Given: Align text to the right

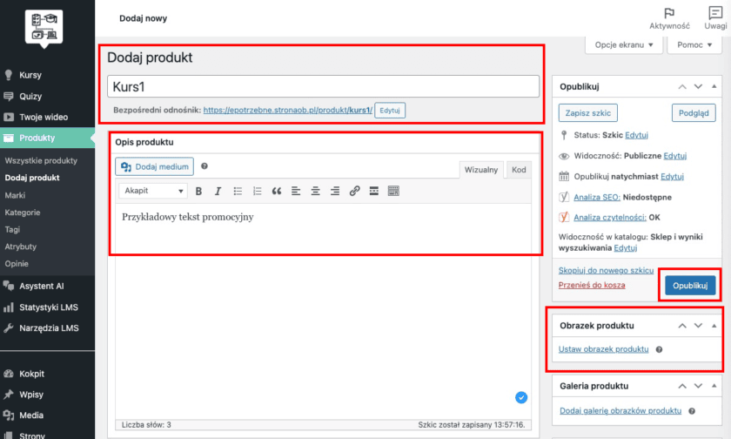Looking at the screenshot, I should 335,191.
